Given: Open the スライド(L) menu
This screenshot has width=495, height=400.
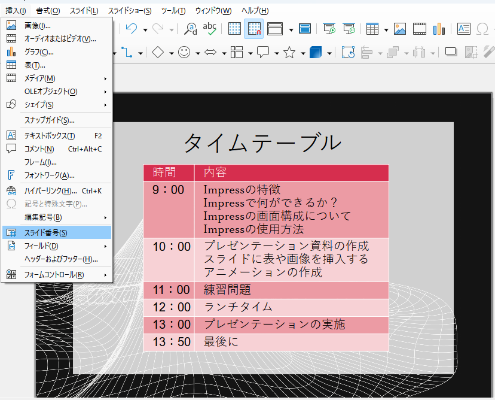Looking at the screenshot, I should 84,11.
